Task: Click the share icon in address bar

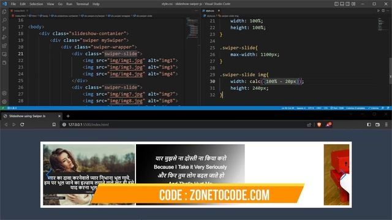Action: click(309, 125)
